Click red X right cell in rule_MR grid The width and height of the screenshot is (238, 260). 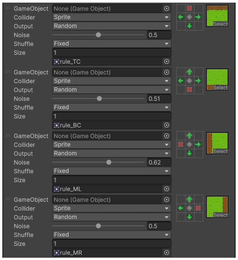pyautogui.click(x=198, y=208)
